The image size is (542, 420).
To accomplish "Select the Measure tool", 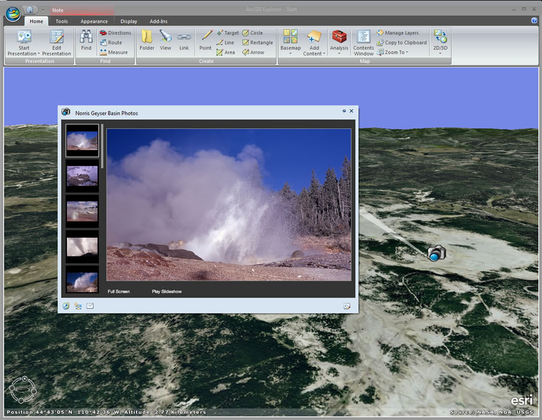I will pyautogui.click(x=114, y=52).
